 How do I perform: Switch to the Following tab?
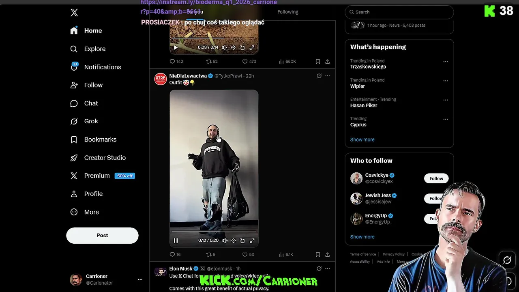pos(288,12)
